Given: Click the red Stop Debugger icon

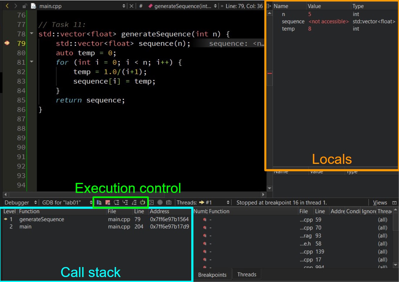Looking at the screenshot, I should pos(108,202).
